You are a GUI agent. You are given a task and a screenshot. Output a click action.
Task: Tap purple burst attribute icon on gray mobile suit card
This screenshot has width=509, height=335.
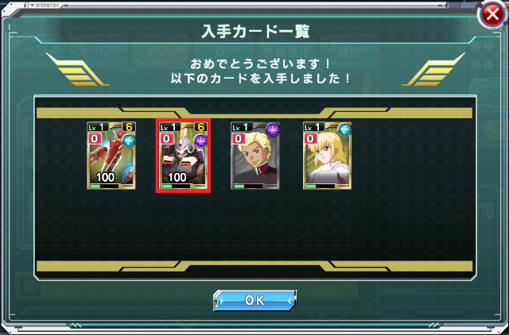point(200,141)
